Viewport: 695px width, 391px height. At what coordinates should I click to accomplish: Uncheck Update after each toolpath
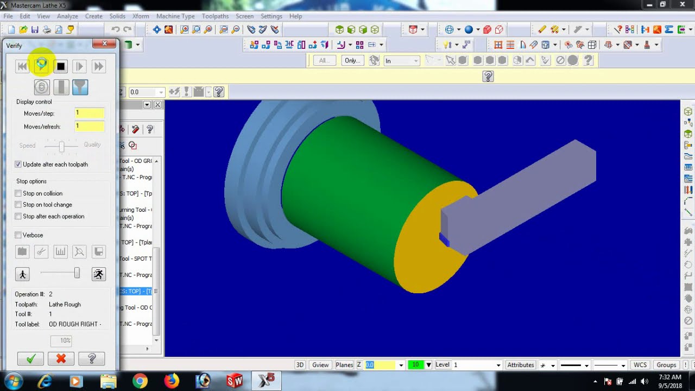(x=18, y=164)
